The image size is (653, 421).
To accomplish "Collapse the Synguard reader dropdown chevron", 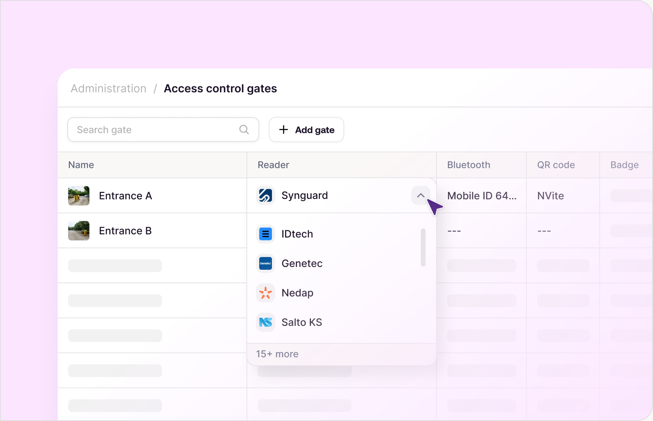I will click(421, 195).
